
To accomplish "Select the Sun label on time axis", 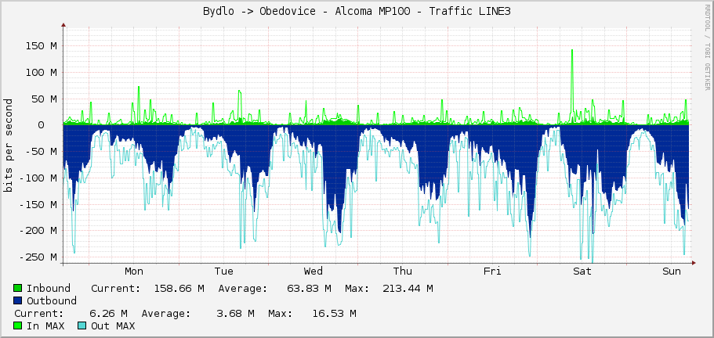I will pos(672,271).
